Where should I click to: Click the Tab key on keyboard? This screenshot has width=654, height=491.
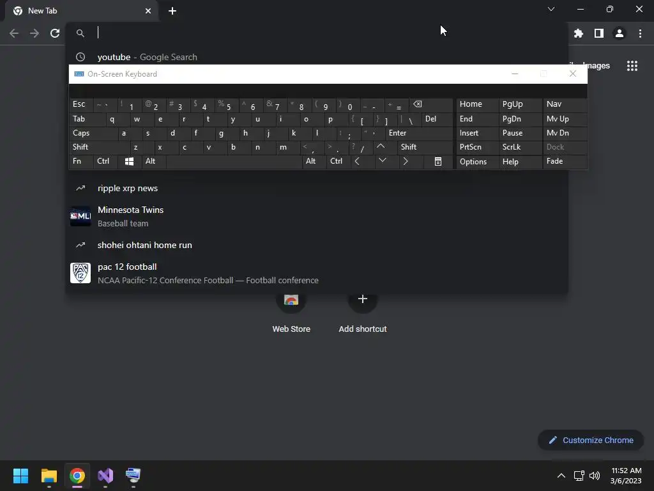coord(87,120)
